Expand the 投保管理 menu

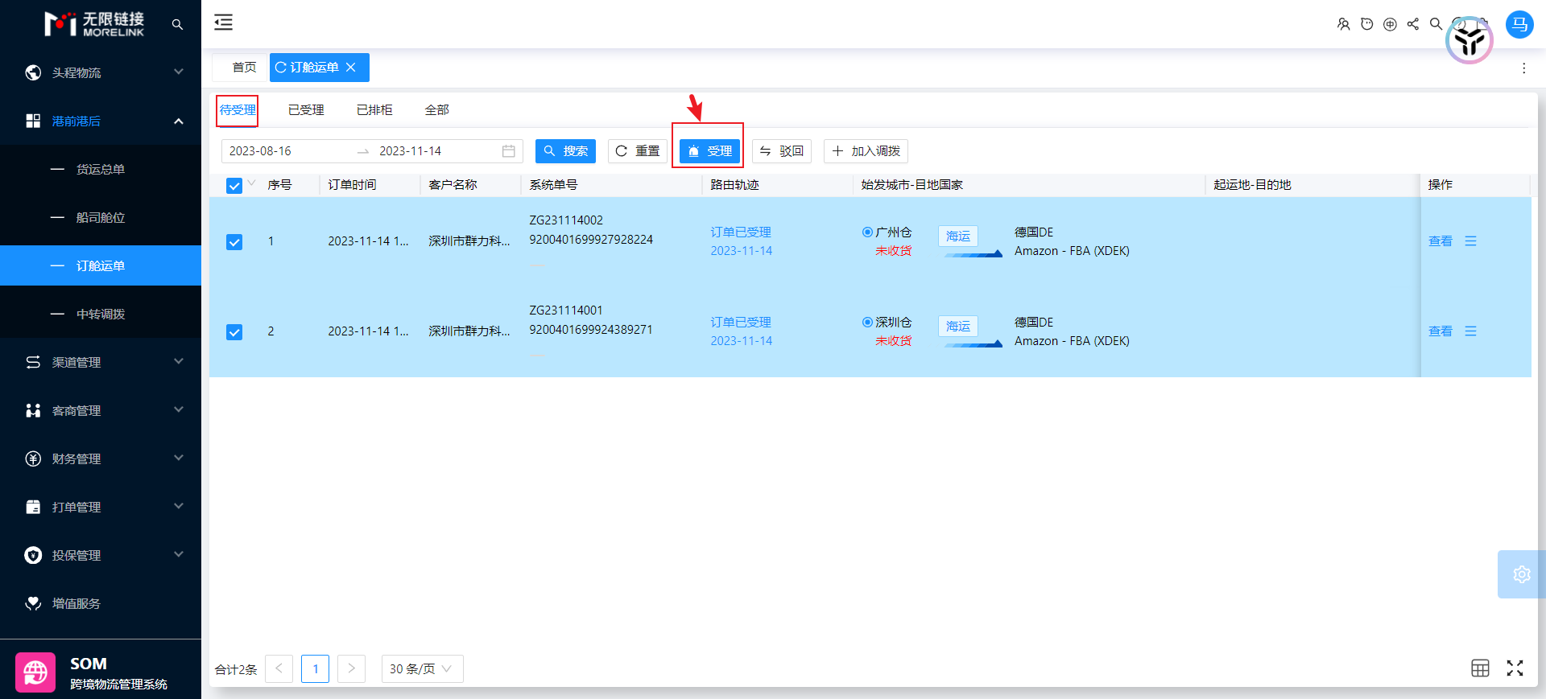point(101,555)
